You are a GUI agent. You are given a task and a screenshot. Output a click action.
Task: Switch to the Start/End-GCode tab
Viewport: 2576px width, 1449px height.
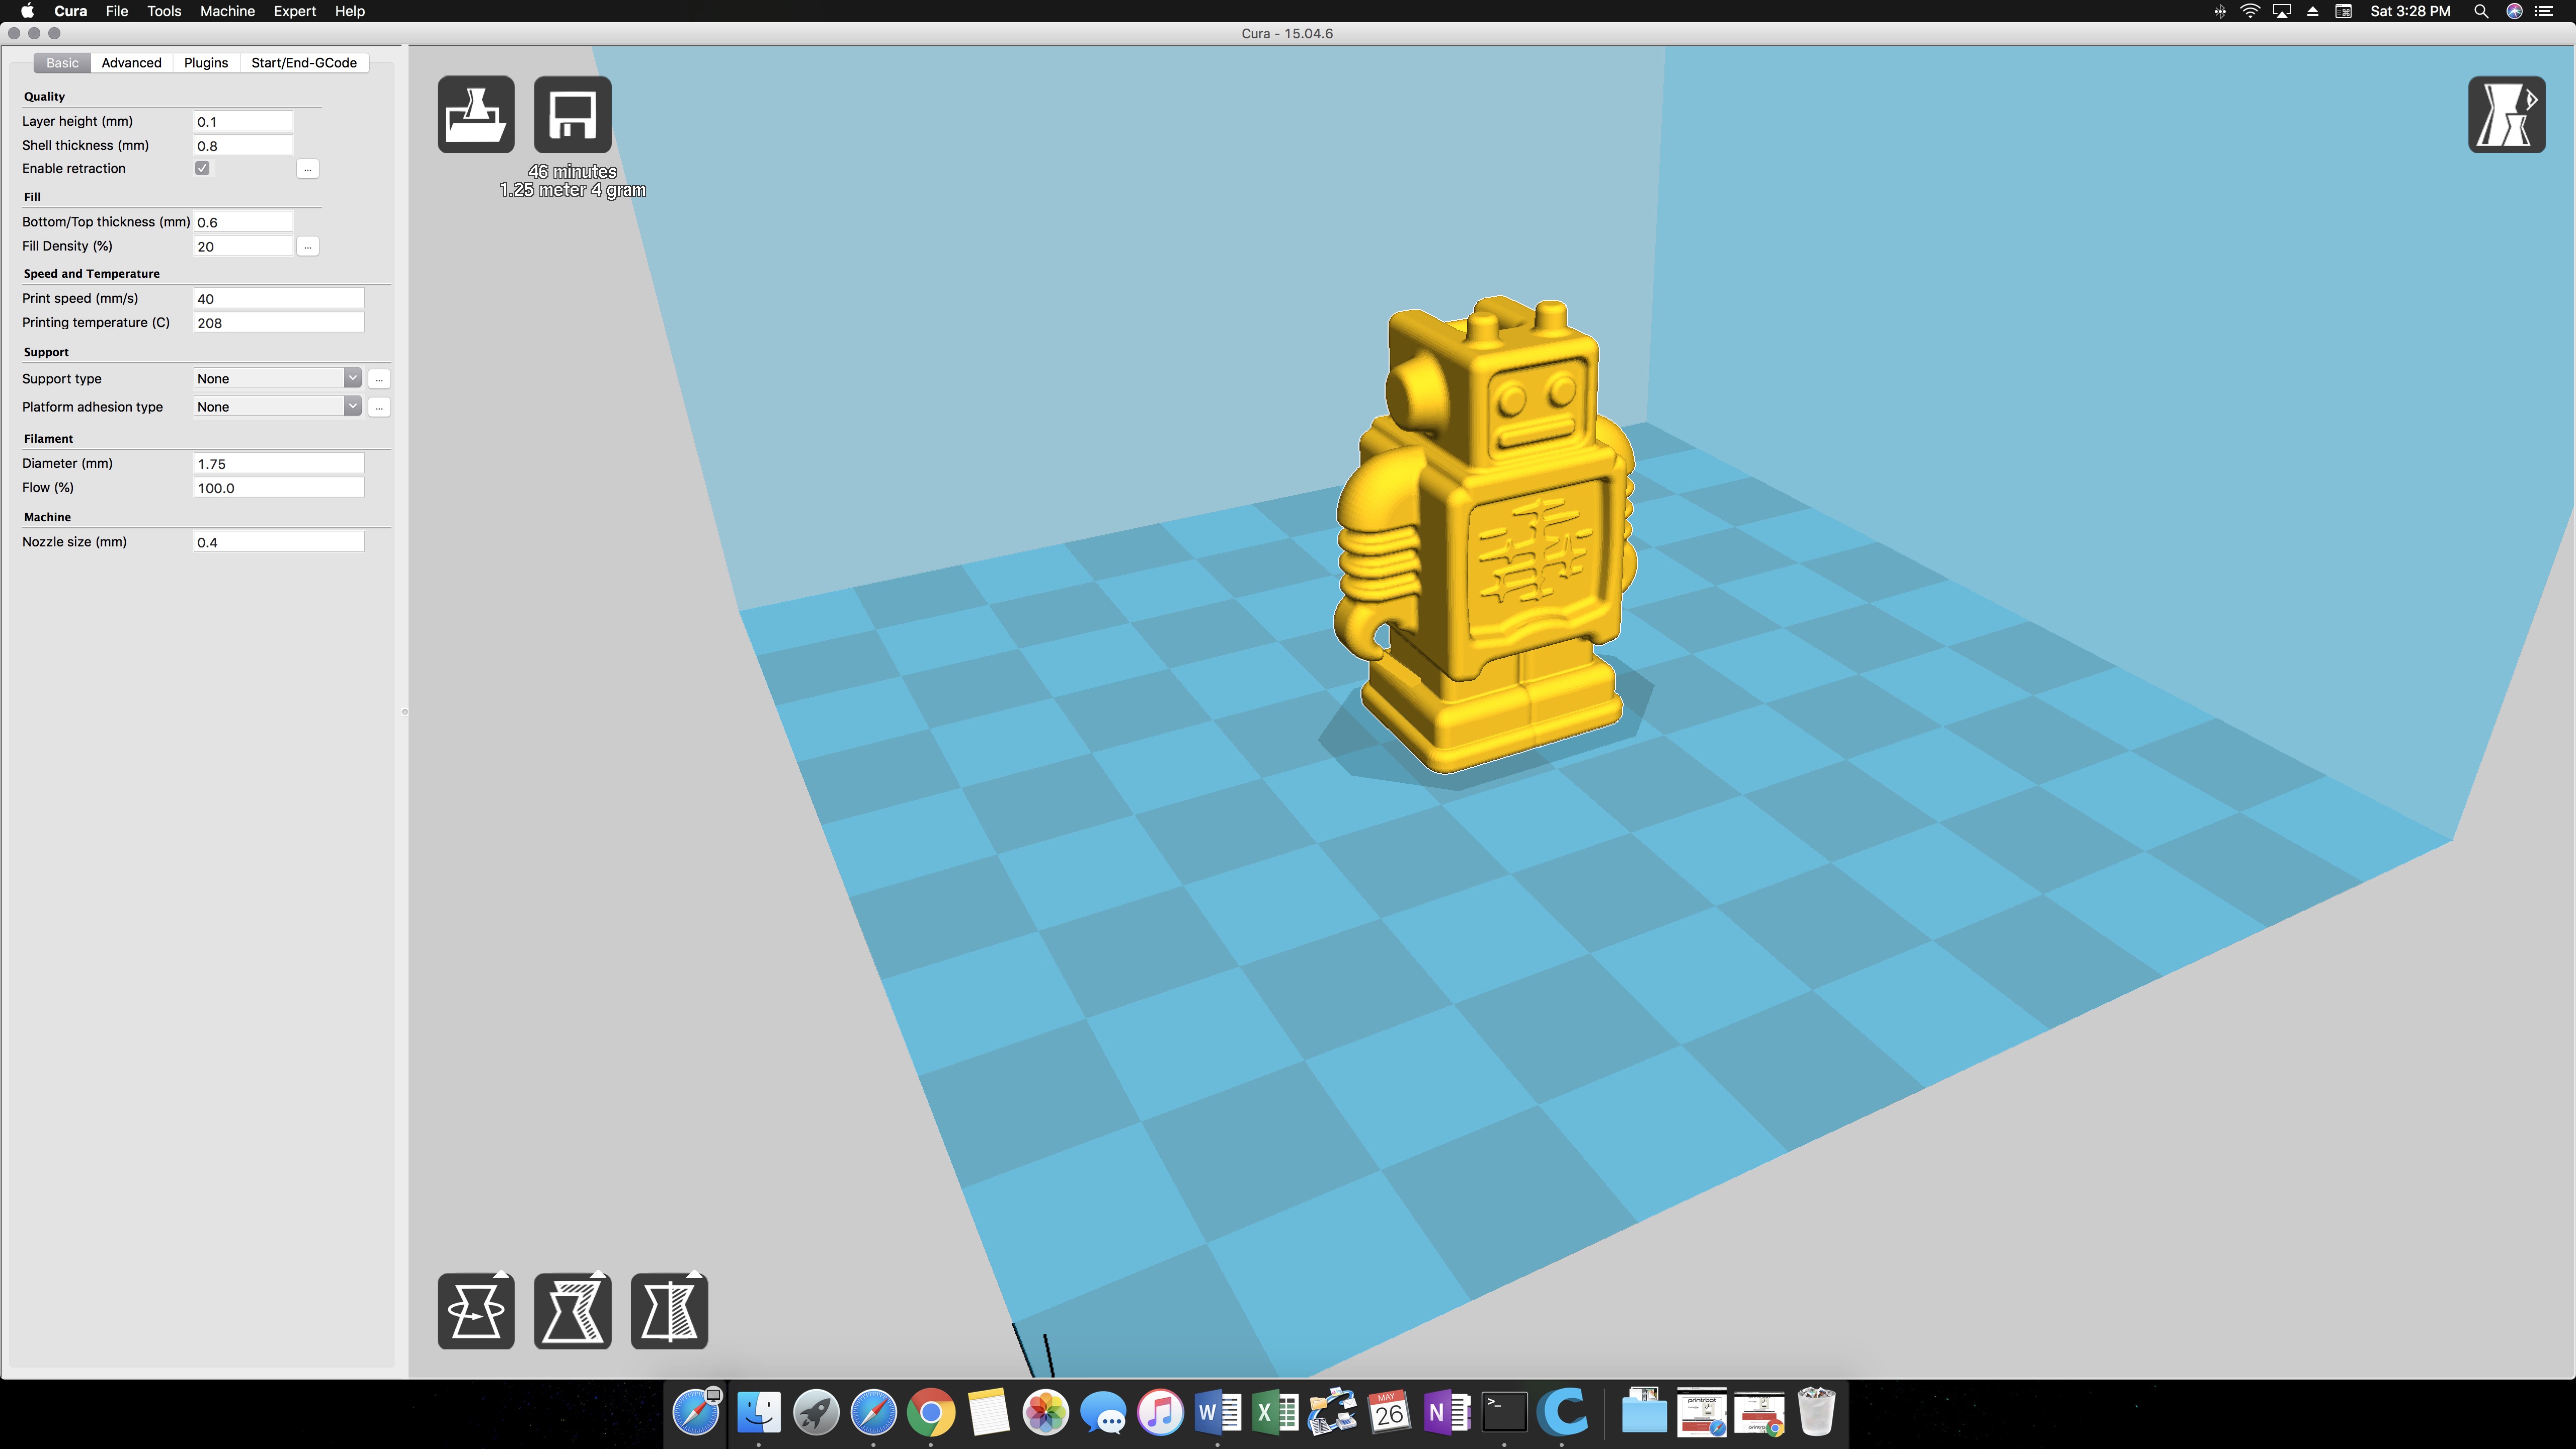[304, 62]
